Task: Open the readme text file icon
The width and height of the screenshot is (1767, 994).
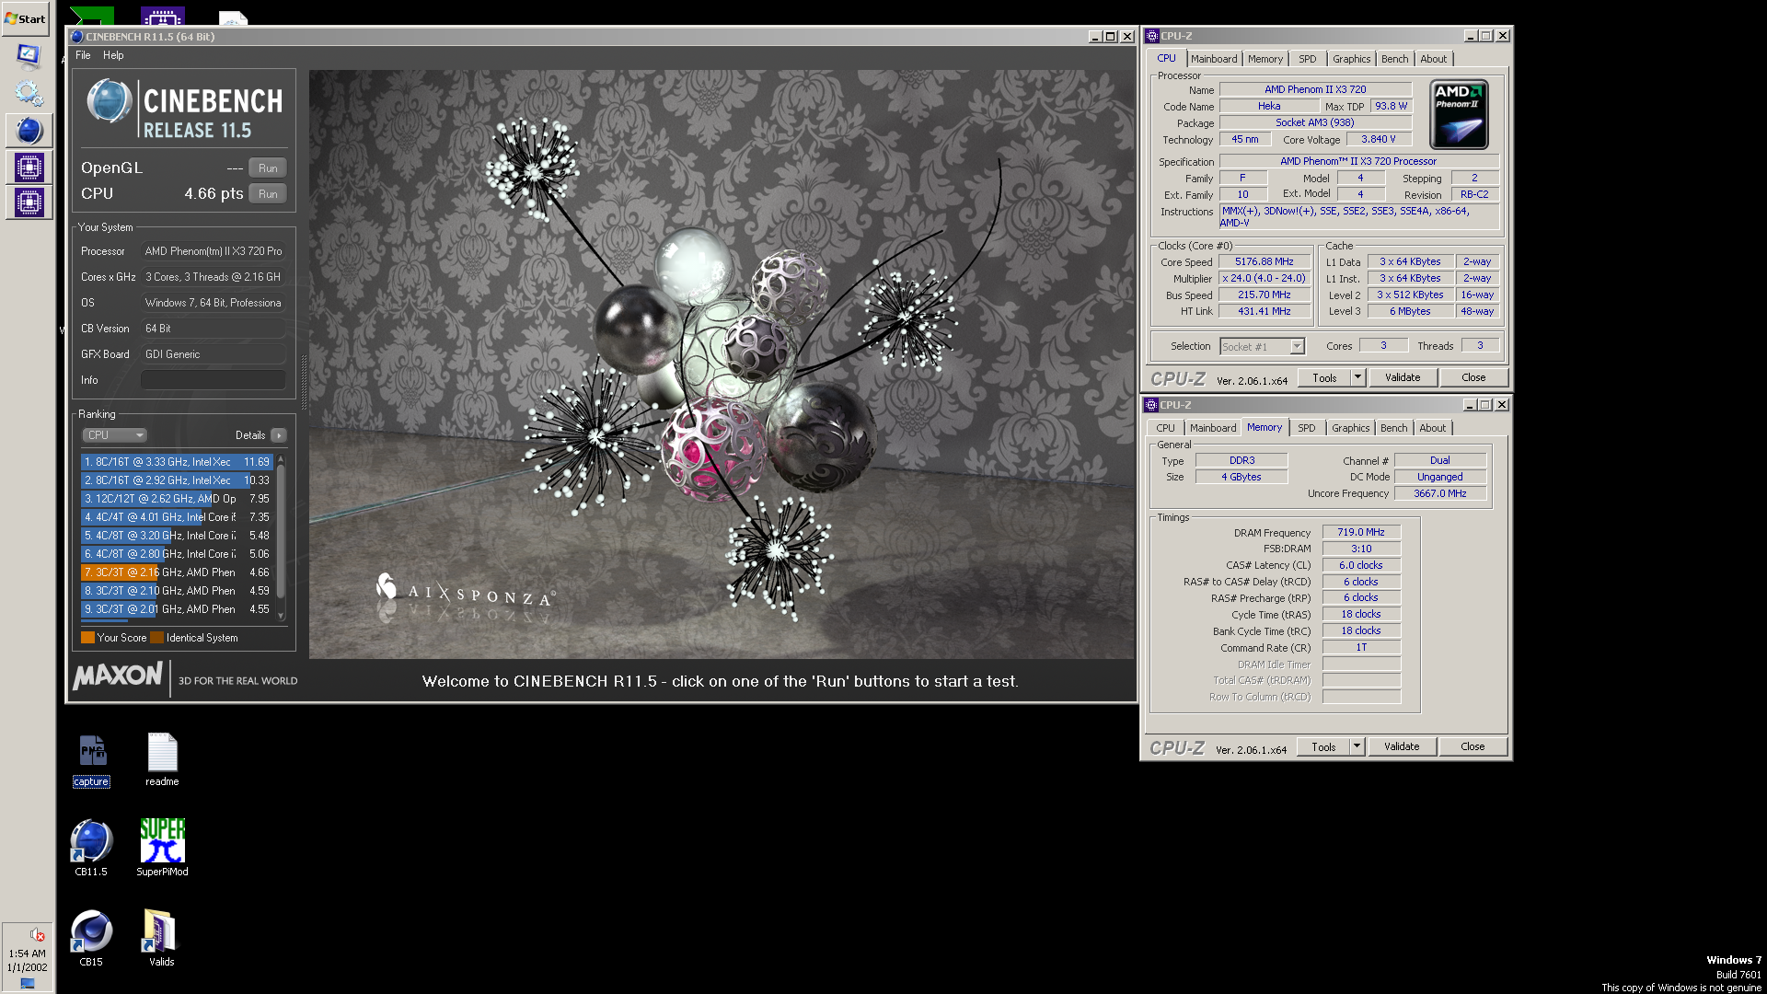Action: [x=162, y=760]
